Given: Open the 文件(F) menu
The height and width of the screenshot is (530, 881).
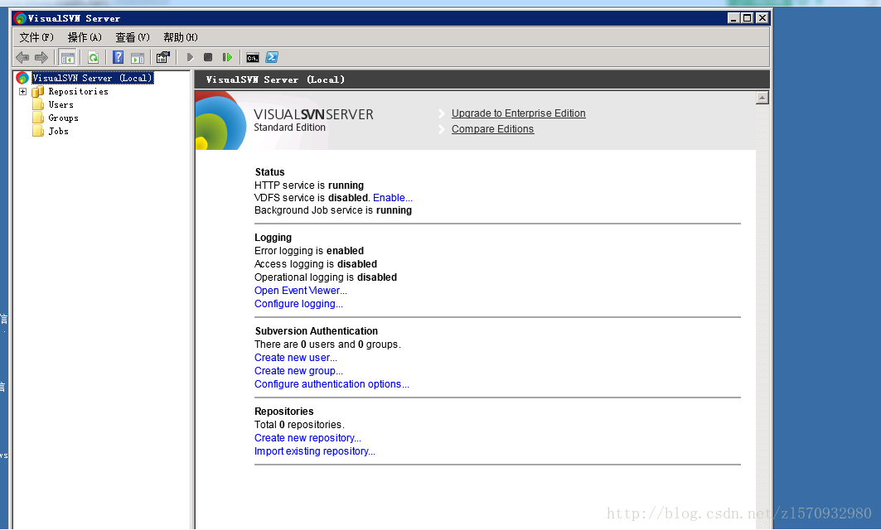Looking at the screenshot, I should click(36, 37).
